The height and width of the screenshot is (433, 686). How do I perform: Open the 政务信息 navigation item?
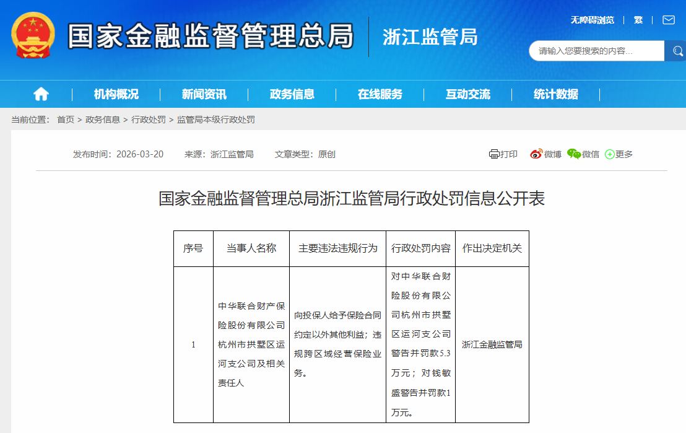pos(292,94)
